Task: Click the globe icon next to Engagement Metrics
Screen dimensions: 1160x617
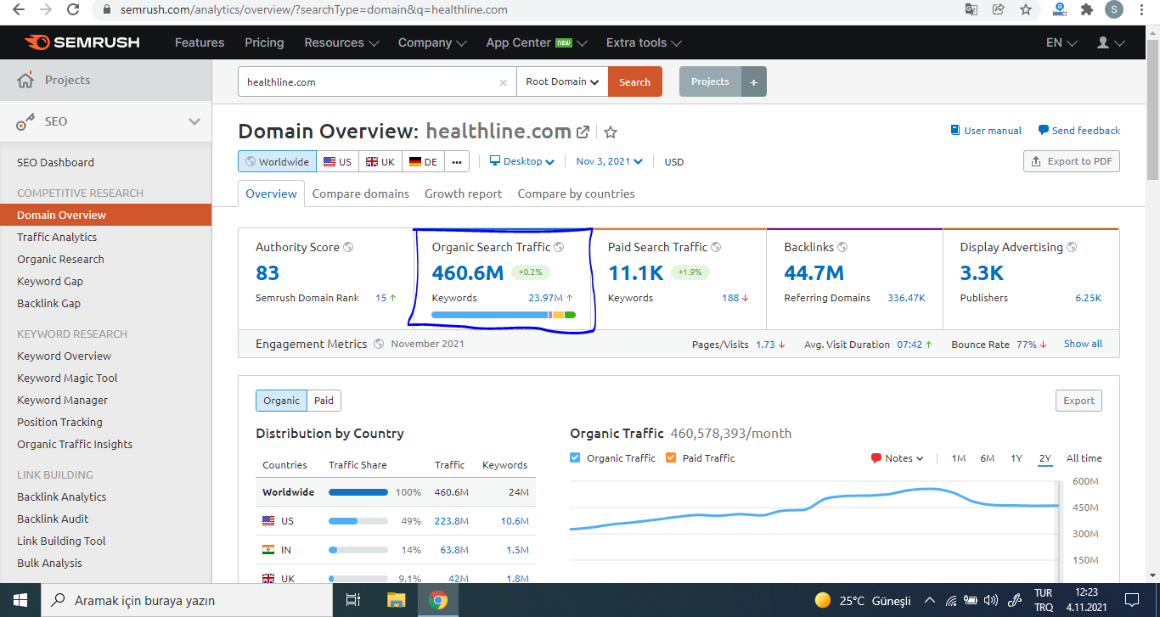Action: (x=379, y=344)
